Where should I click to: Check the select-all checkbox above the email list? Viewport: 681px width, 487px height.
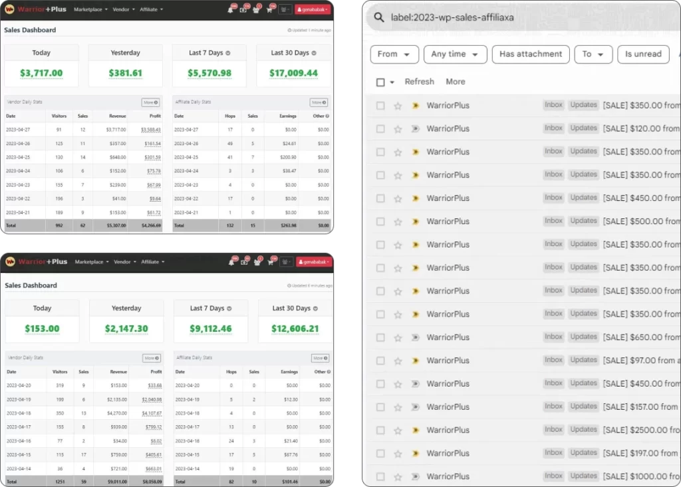click(380, 82)
